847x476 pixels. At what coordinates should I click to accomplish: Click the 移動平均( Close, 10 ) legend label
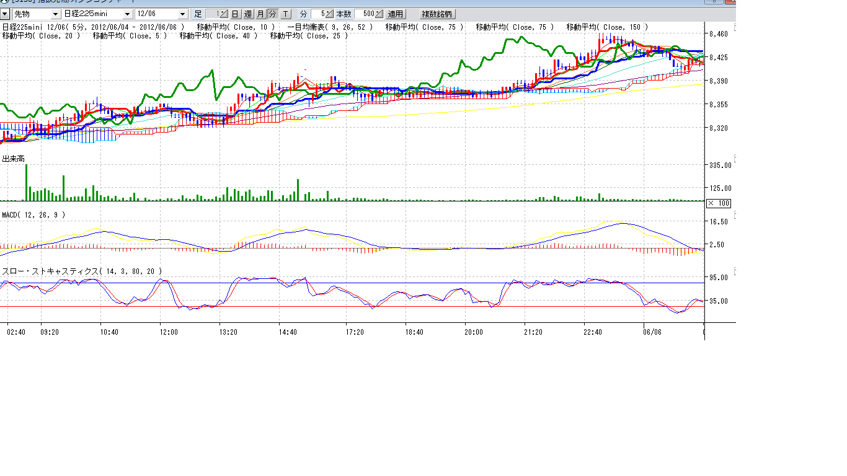click(x=236, y=27)
